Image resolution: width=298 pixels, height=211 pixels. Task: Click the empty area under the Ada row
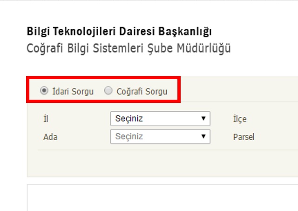(163, 163)
